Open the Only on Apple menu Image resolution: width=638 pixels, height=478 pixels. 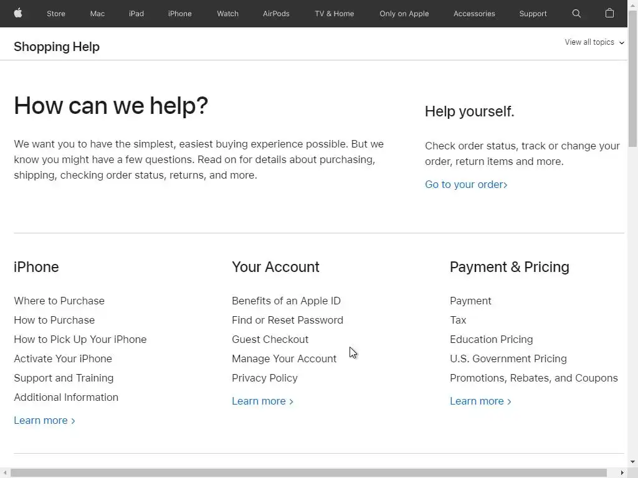pos(404,14)
